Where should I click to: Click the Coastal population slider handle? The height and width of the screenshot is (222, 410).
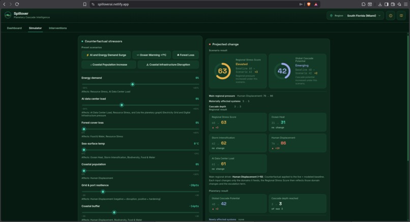84,171
